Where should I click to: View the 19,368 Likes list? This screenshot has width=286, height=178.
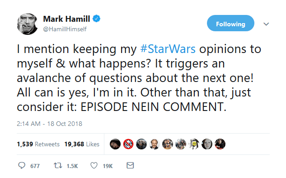[x=82, y=144]
